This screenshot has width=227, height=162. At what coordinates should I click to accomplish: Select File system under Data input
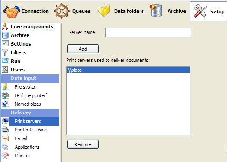click(x=26, y=87)
